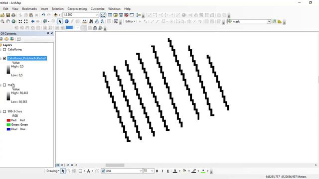The image size is (319, 179).
Task: Click the Select Features tool
Action: pyautogui.click(x=45, y=21)
